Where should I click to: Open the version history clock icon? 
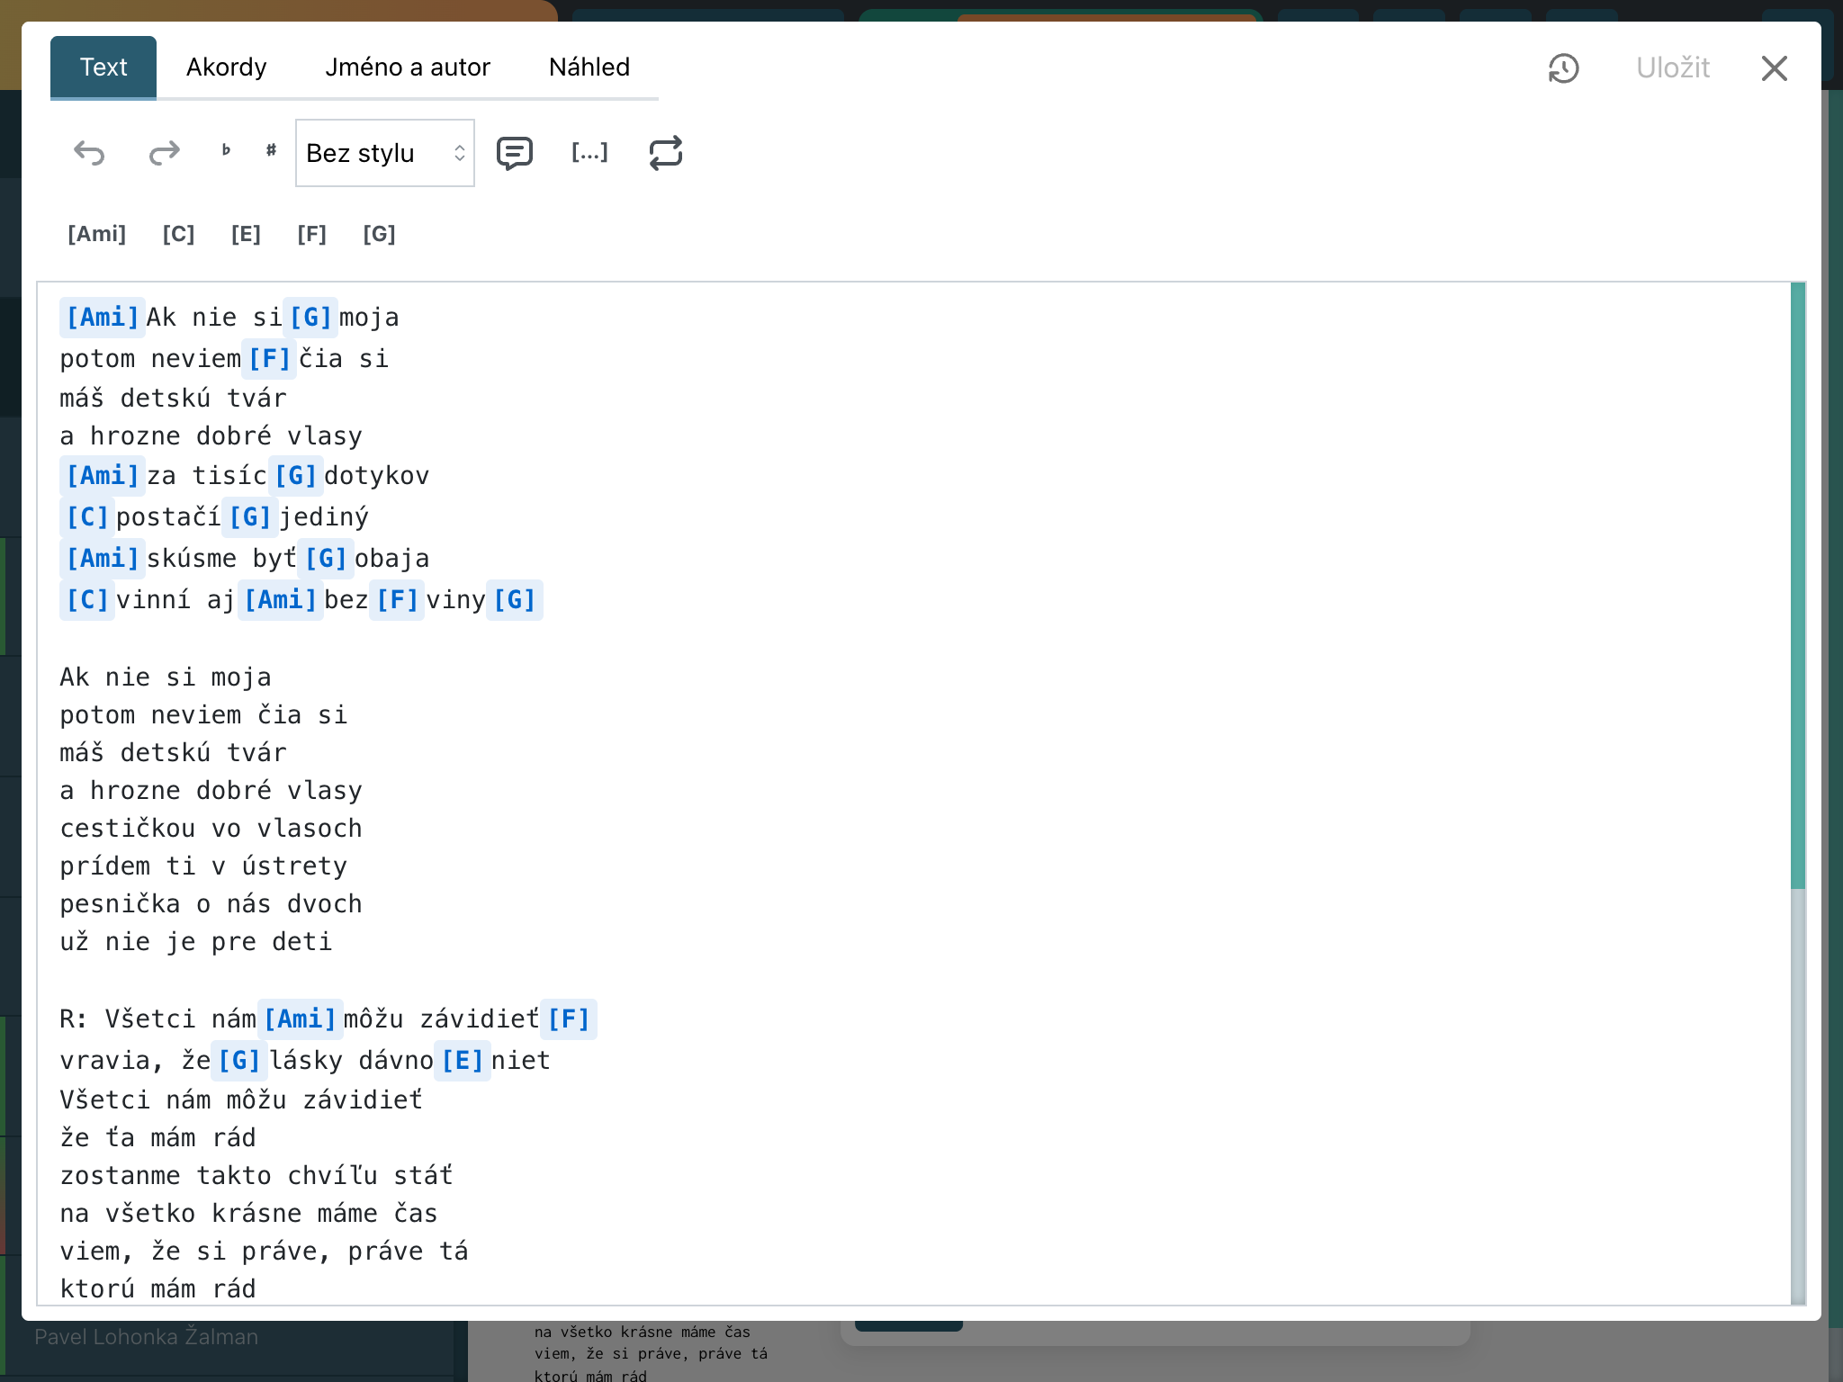click(x=1563, y=68)
